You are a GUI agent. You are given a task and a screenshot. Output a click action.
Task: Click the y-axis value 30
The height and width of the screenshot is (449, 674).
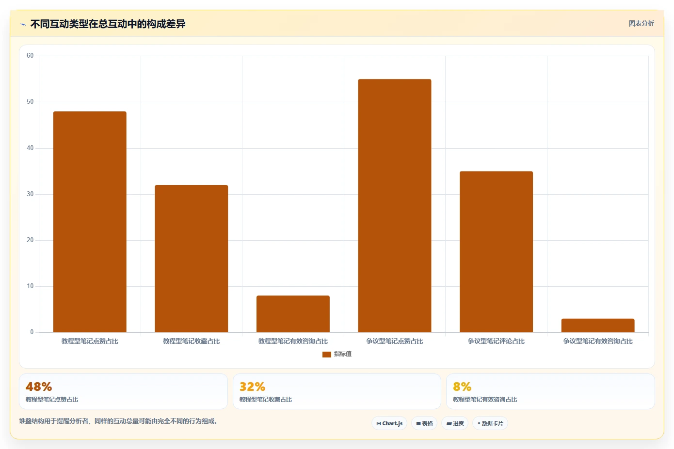click(30, 194)
